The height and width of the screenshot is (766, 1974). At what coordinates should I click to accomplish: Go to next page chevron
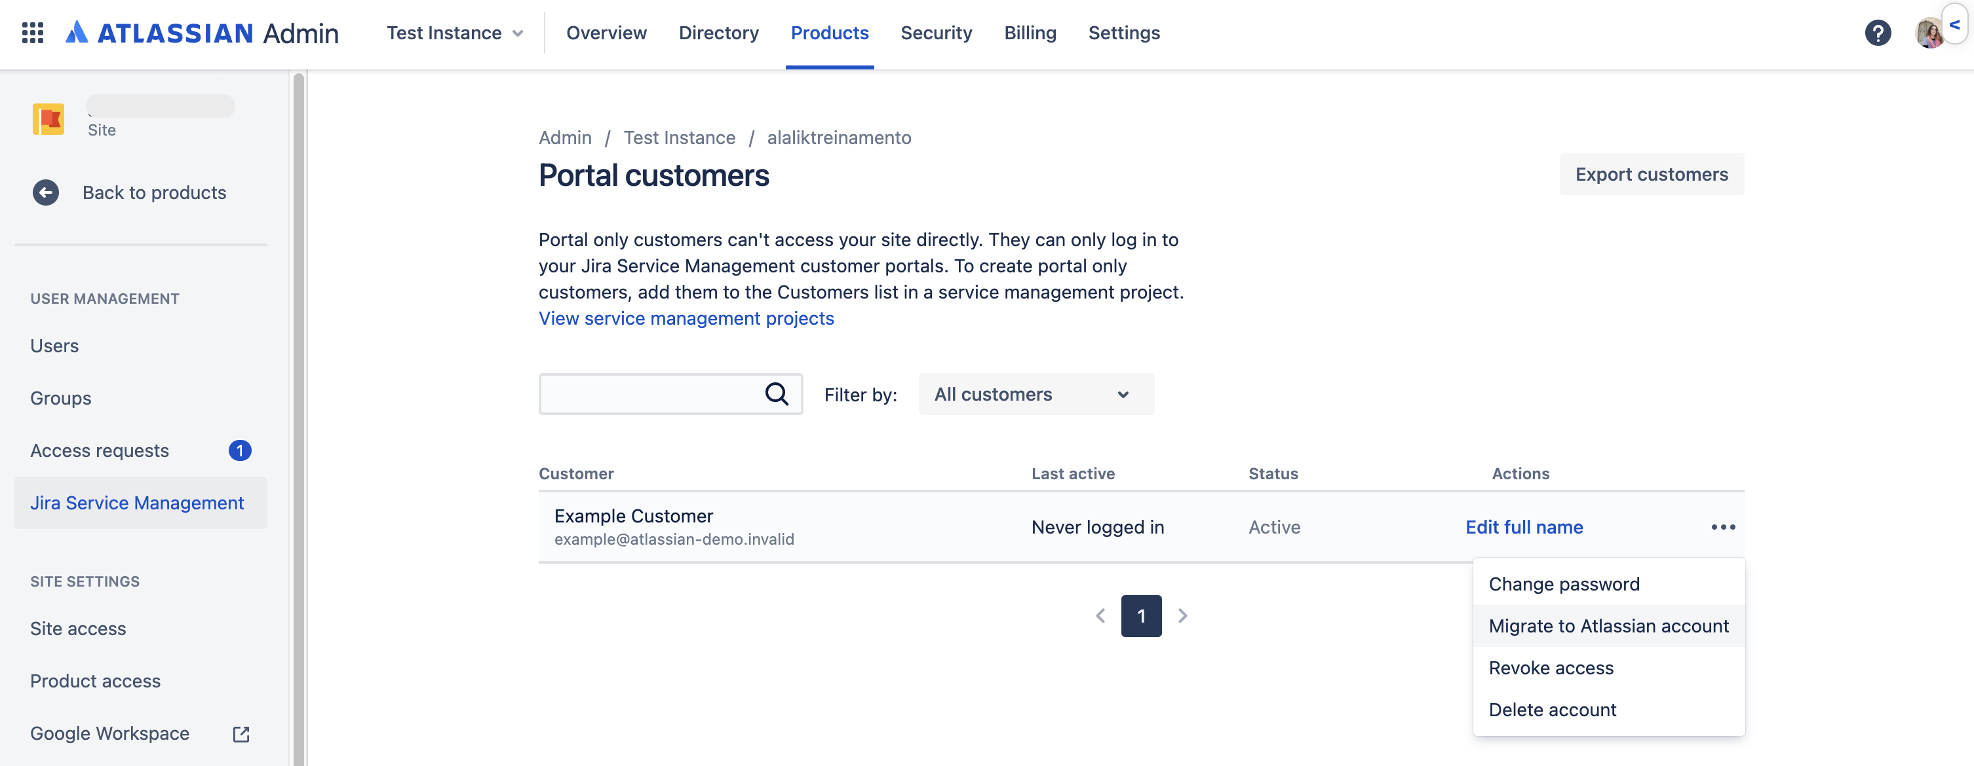coord(1182,616)
